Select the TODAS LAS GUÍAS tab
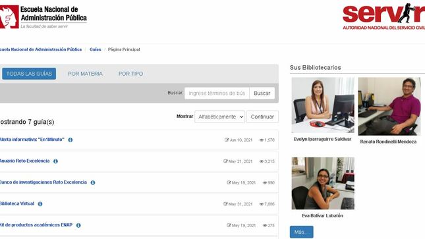Screen dimensions: 425x239 (x=29, y=74)
